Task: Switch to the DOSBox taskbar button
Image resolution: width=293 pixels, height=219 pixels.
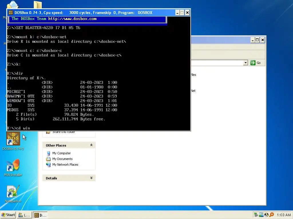Action: (x=40, y=215)
